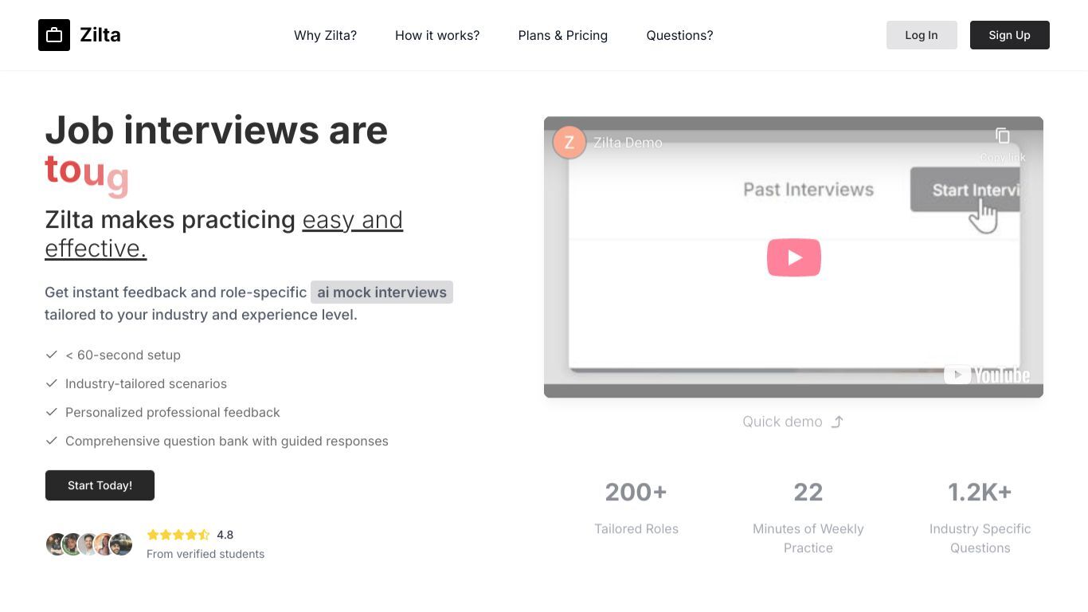Click the five-star rating icons

(x=178, y=535)
